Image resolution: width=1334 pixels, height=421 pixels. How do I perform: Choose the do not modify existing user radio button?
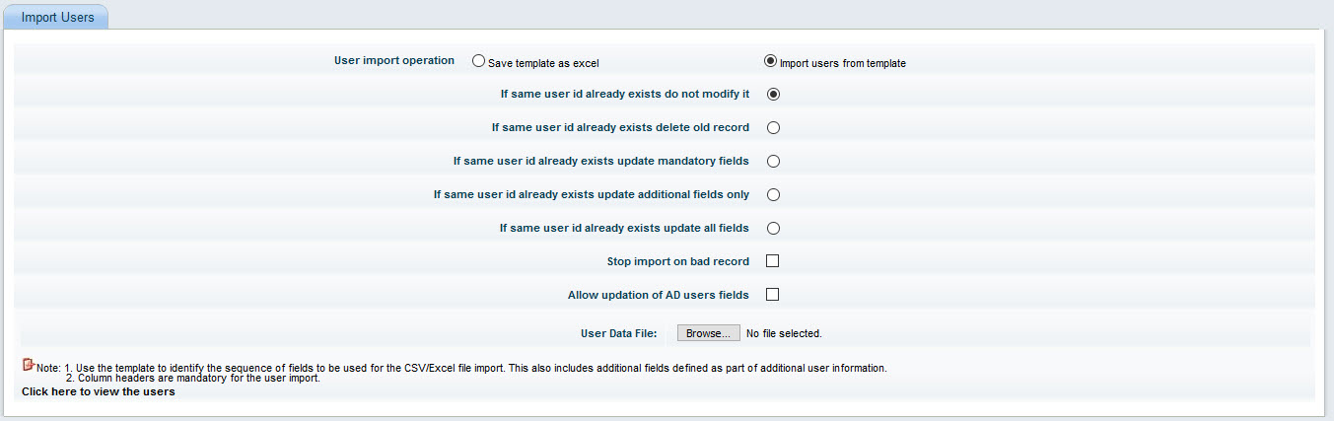(x=773, y=95)
